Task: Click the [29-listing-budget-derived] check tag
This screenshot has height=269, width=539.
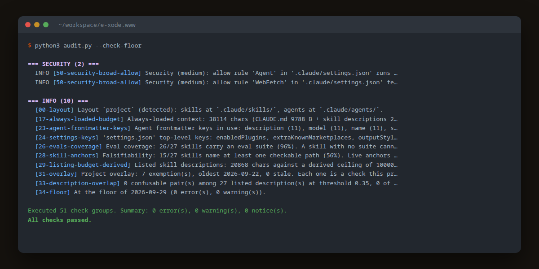Action: coord(83,165)
